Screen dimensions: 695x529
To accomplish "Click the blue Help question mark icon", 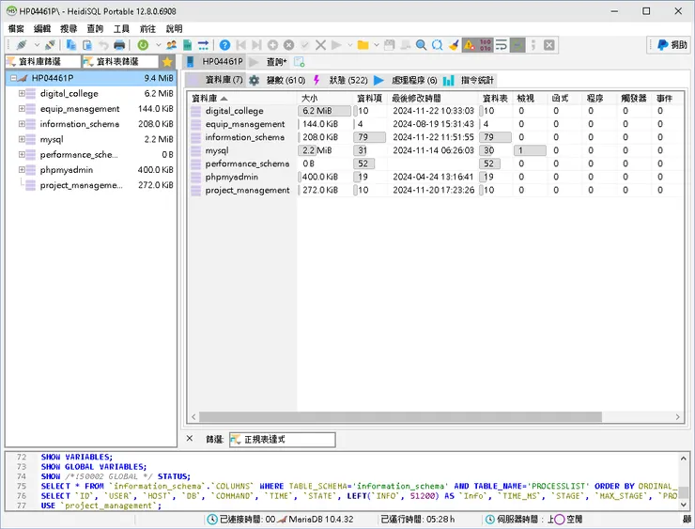I will click(224, 45).
